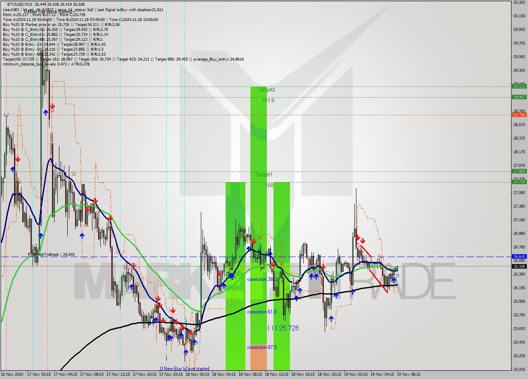The height and width of the screenshot is (379, 528).
Task: Click the 29.360 price axis label
Action: click(519, 70)
